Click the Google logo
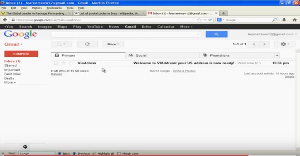Screen dimensions: 300x156 pos(20,34)
